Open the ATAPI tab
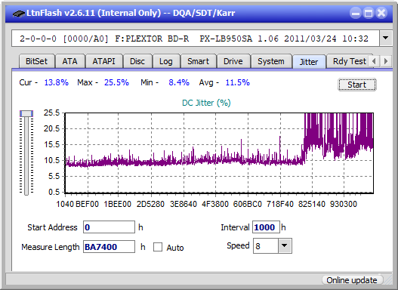 tap(103, 61)
